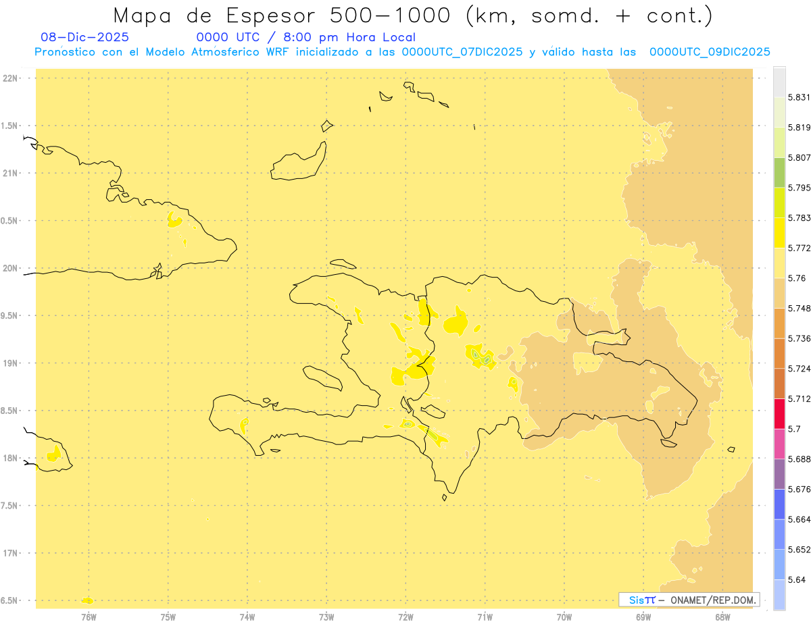Click the legend value 5.712
The height and width of the screenshot is (626, 811).
pos(799,398)
